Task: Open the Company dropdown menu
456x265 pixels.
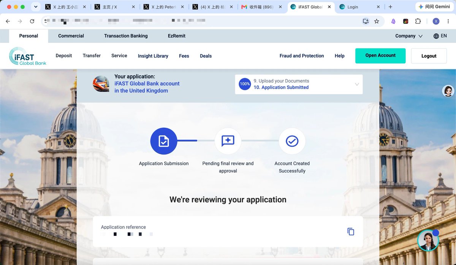Action: tap(409, 36)
